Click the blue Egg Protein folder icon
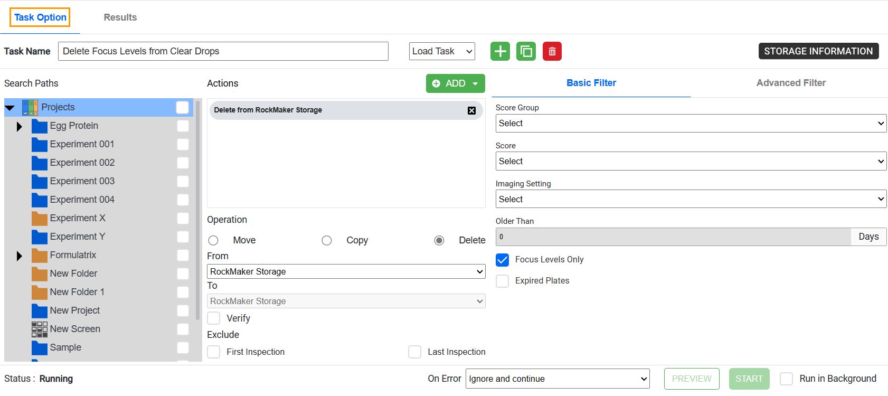888x396 pixels. click(x=39, y=126)
